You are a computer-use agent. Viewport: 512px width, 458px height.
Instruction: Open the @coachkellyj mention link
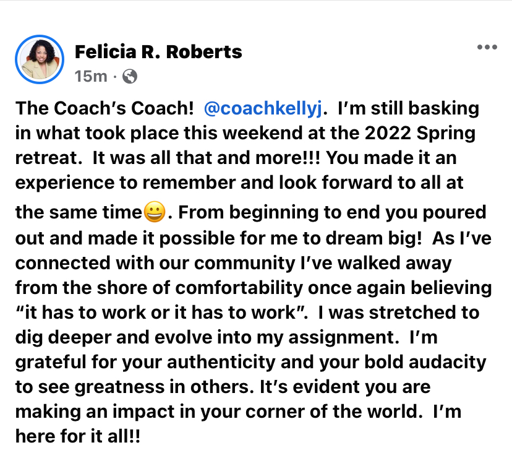pyautogui.click(x=263, y=108)
